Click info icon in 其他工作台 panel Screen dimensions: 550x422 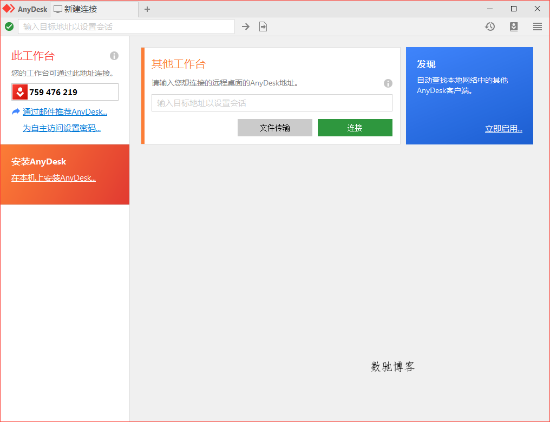pos(388,83)
